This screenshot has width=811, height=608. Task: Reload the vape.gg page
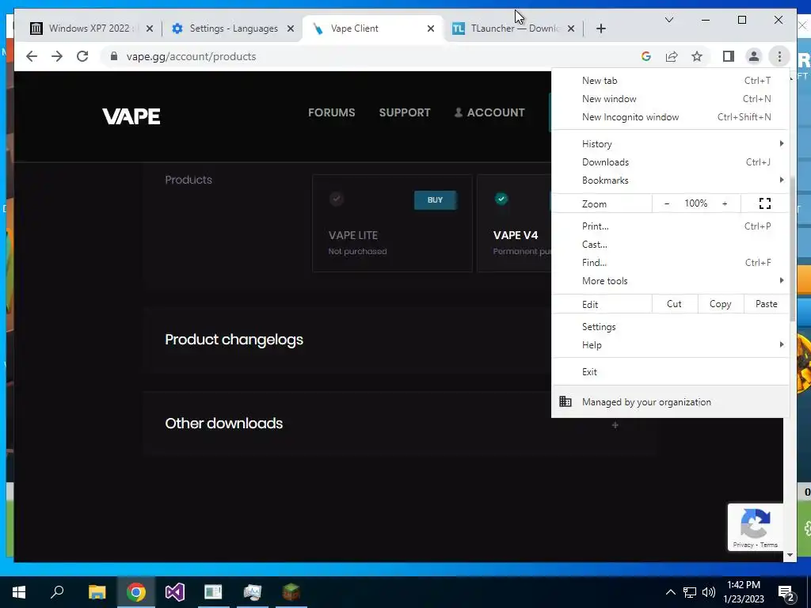[x=82, y=56]
